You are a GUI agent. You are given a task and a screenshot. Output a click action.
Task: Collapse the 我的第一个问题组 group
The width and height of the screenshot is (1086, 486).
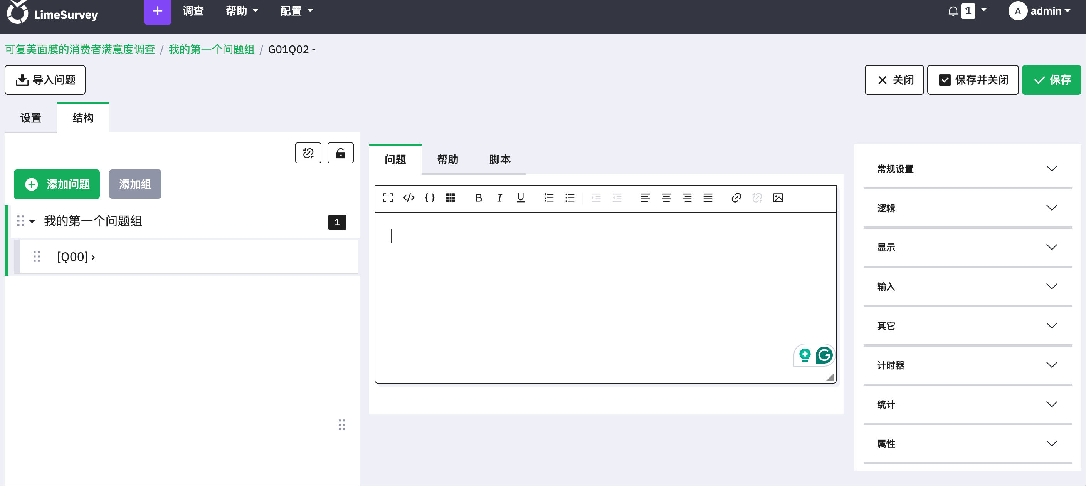pyautogui.click(x=32, y=221)
